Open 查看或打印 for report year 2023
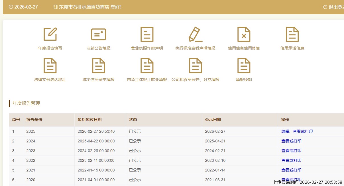 click(x=291, y=151)
